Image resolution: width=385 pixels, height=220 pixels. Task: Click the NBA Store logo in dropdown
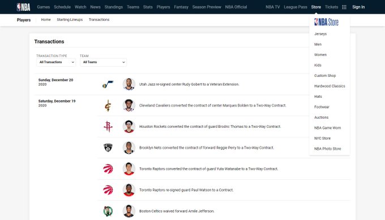coord(326,22)
